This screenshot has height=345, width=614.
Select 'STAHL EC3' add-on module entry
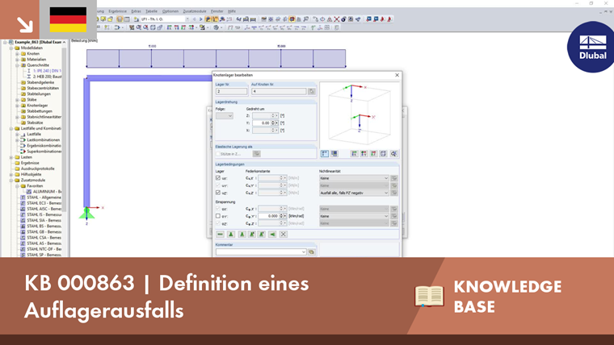click(44, 203)
